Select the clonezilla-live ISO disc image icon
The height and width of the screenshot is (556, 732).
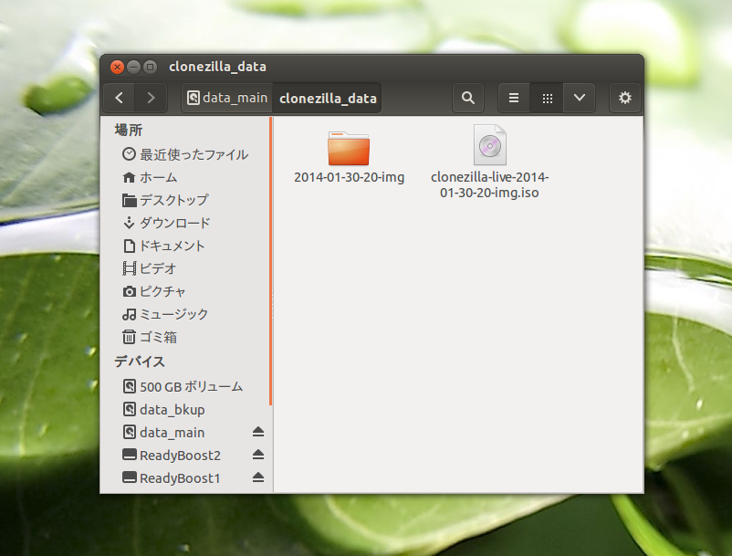point(490,145)
